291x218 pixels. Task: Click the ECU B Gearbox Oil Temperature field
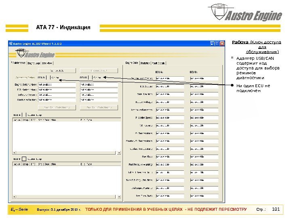pyautogui.click(x=205, y=141)
